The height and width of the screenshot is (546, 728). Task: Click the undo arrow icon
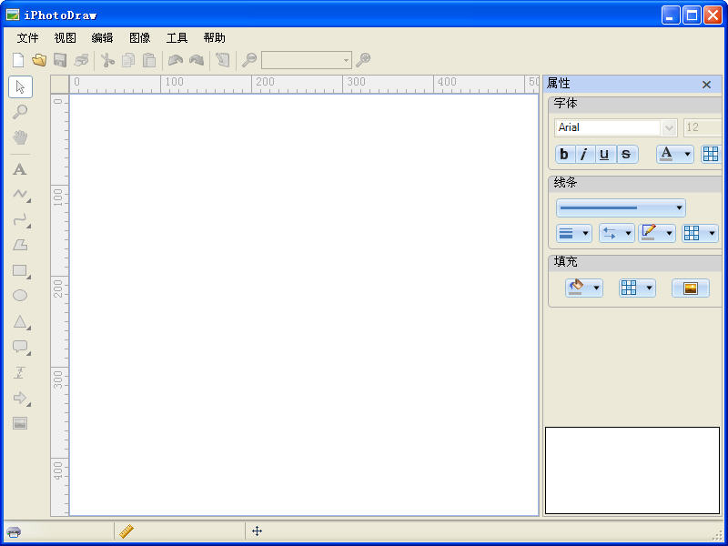click(175, 60)
